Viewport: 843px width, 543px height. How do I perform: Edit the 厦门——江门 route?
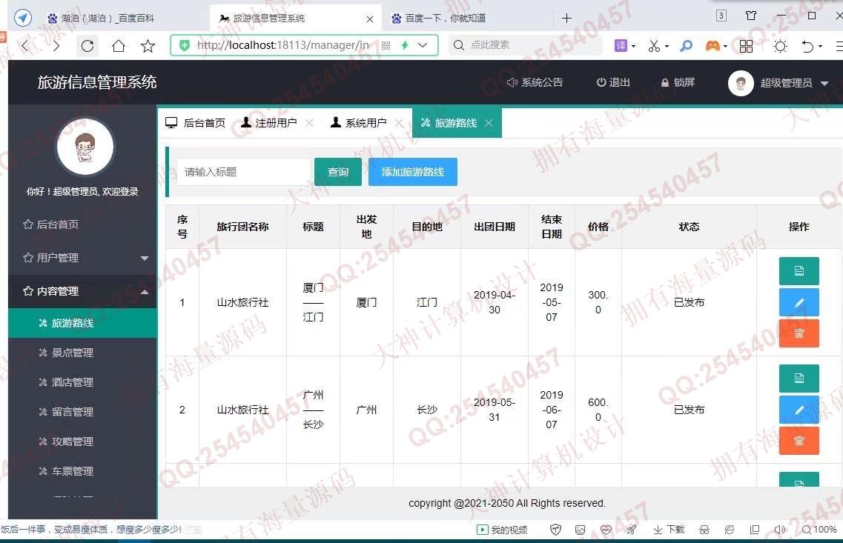[799, 302]
